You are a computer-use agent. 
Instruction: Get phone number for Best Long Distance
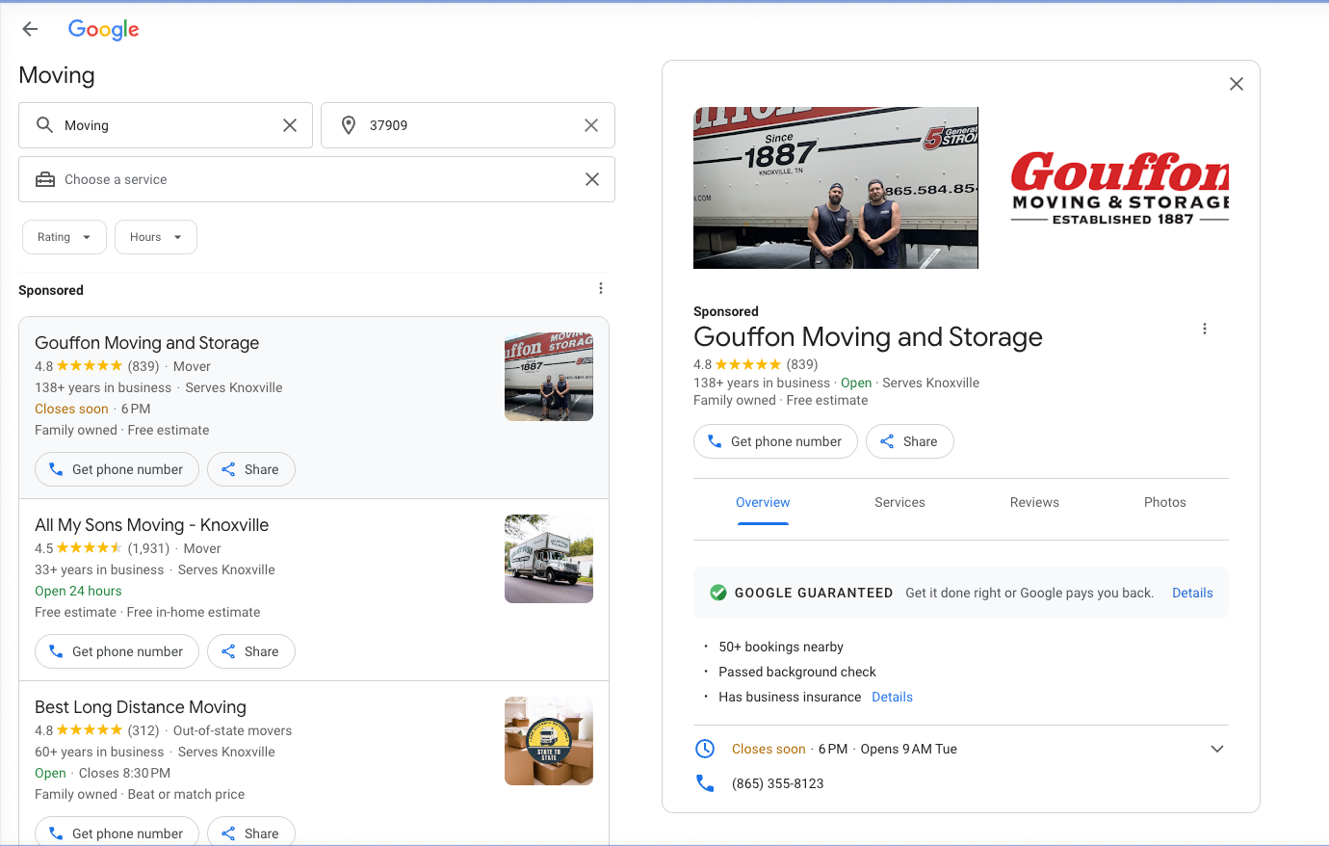point(117,833)
